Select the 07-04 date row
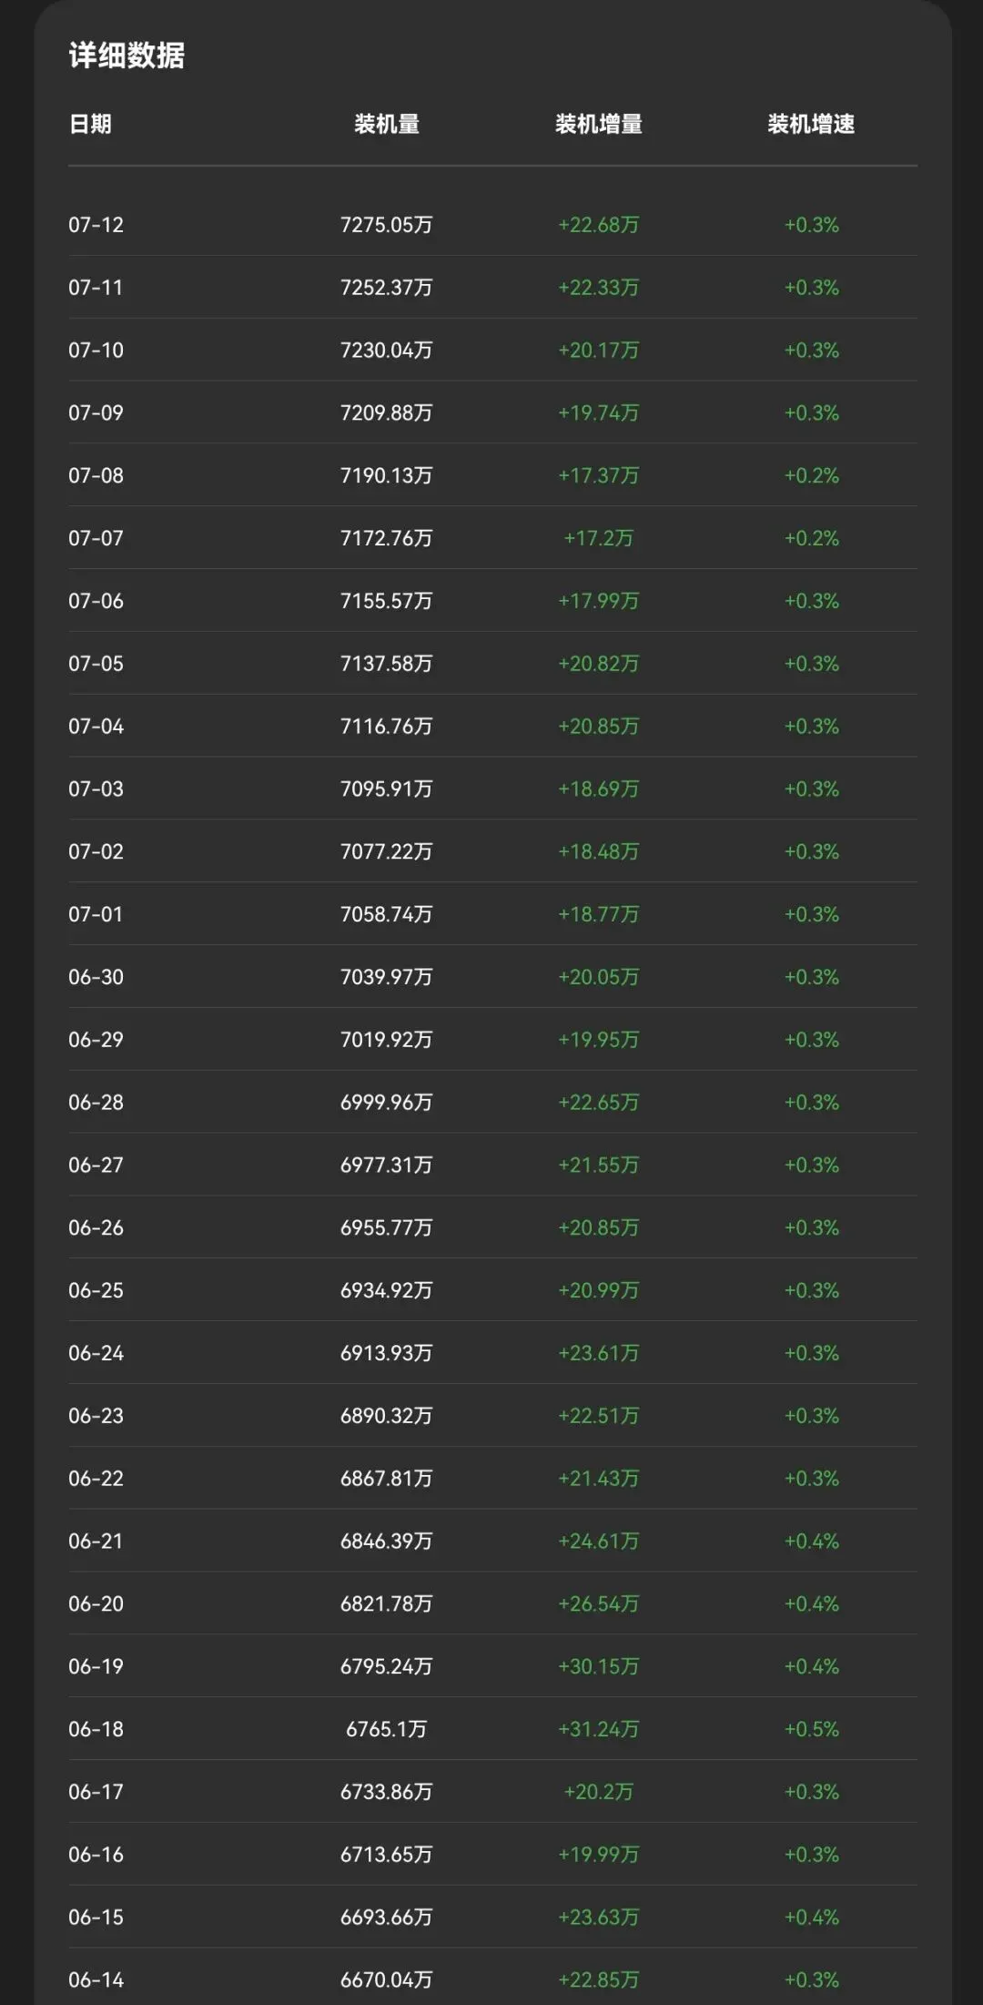 click(492, 727)
